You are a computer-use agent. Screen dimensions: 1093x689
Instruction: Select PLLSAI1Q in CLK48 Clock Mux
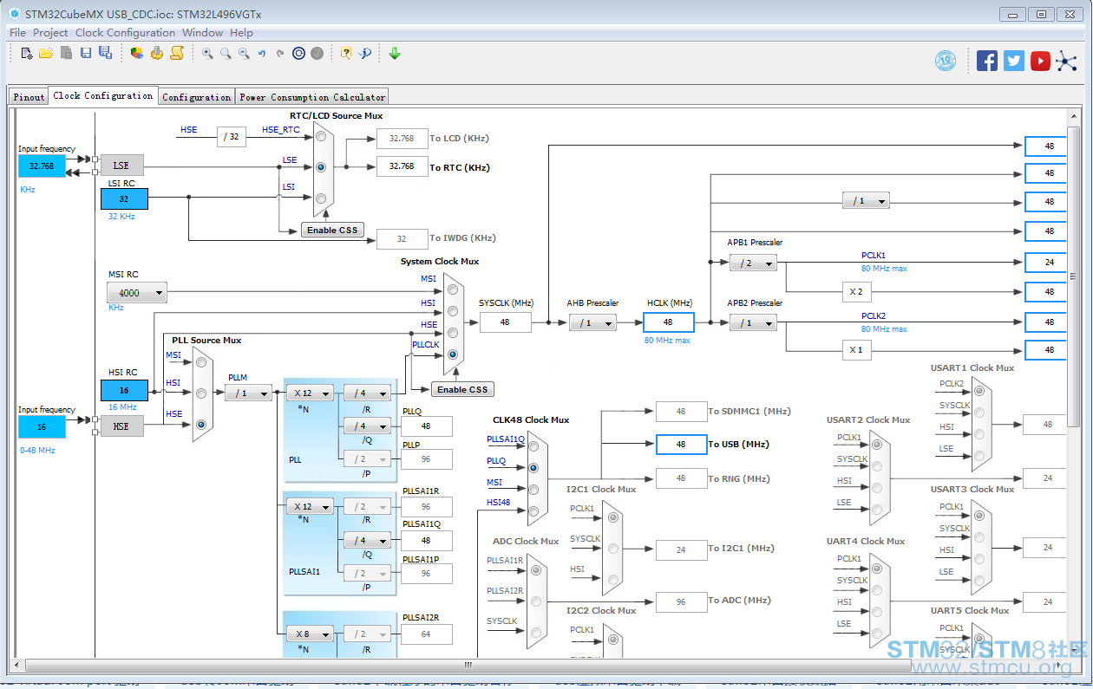click(x=533, y=447)
